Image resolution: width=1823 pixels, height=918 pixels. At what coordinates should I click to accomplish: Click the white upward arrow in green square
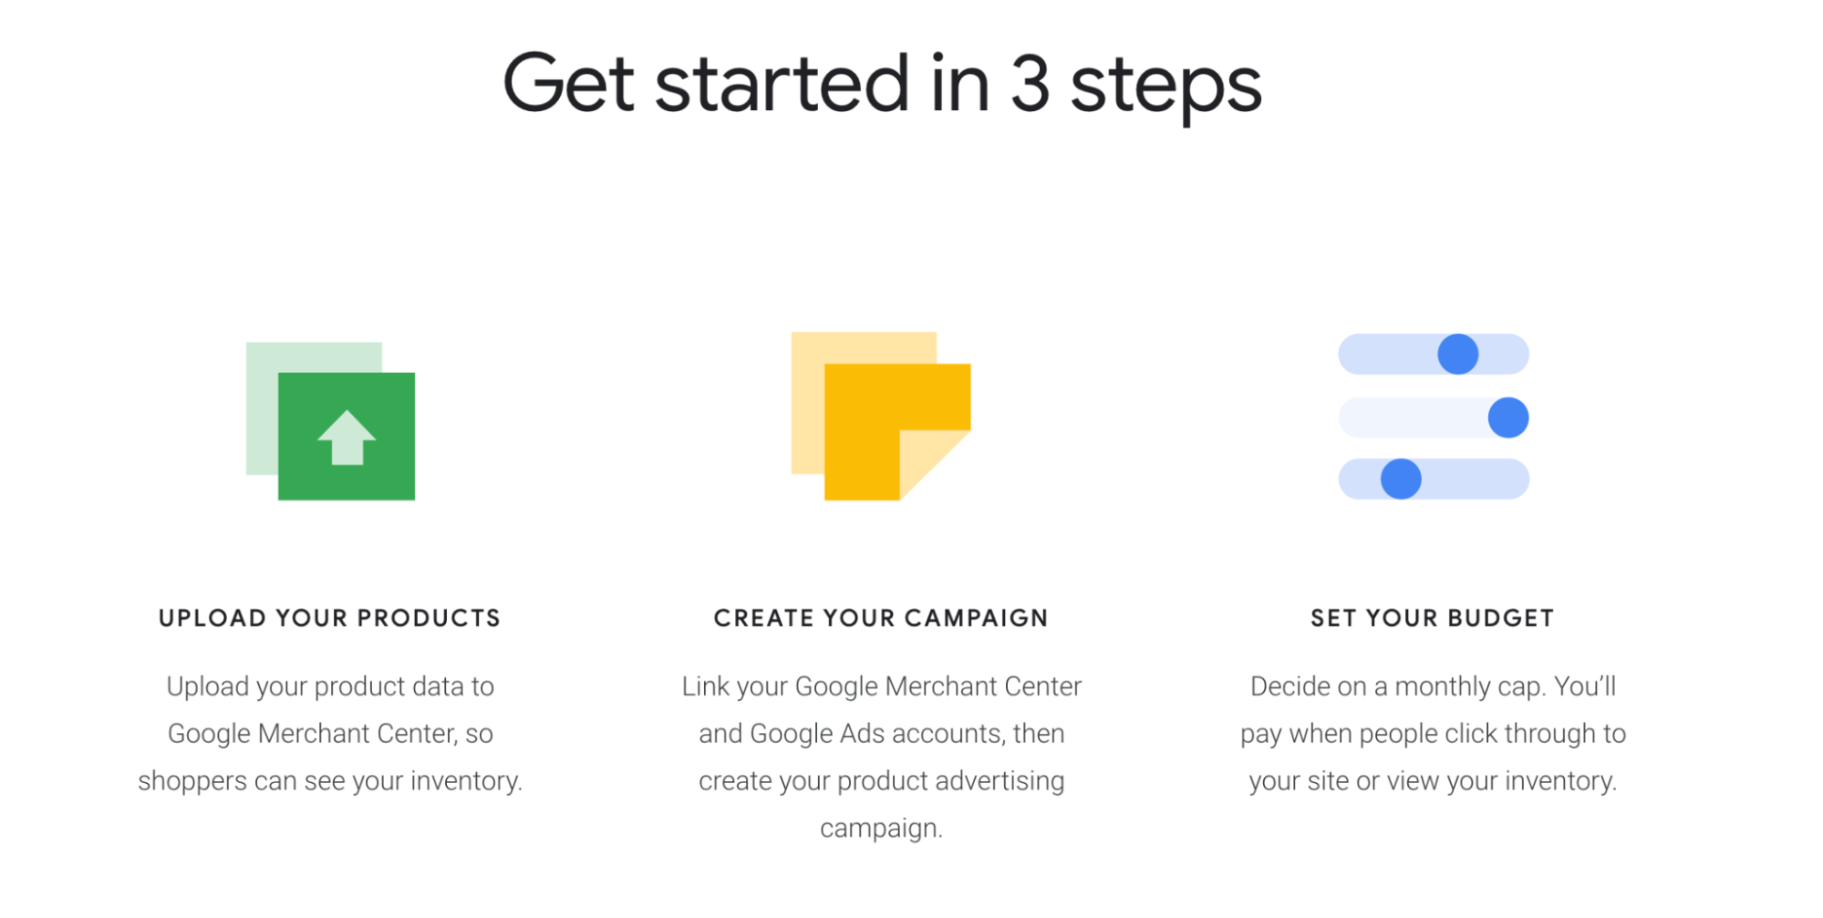pos(347,438)
